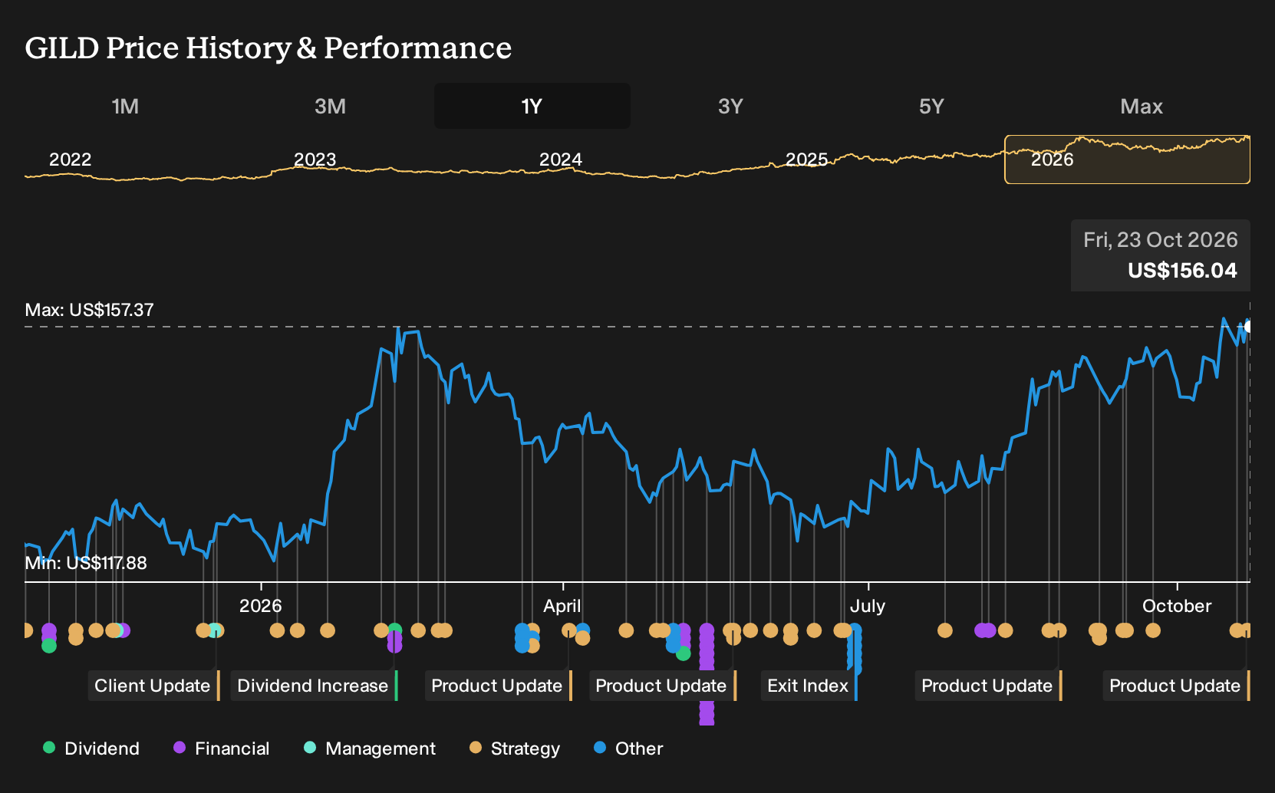
Task: Click the white current-price marker on the line
Action: (1248, 327)
